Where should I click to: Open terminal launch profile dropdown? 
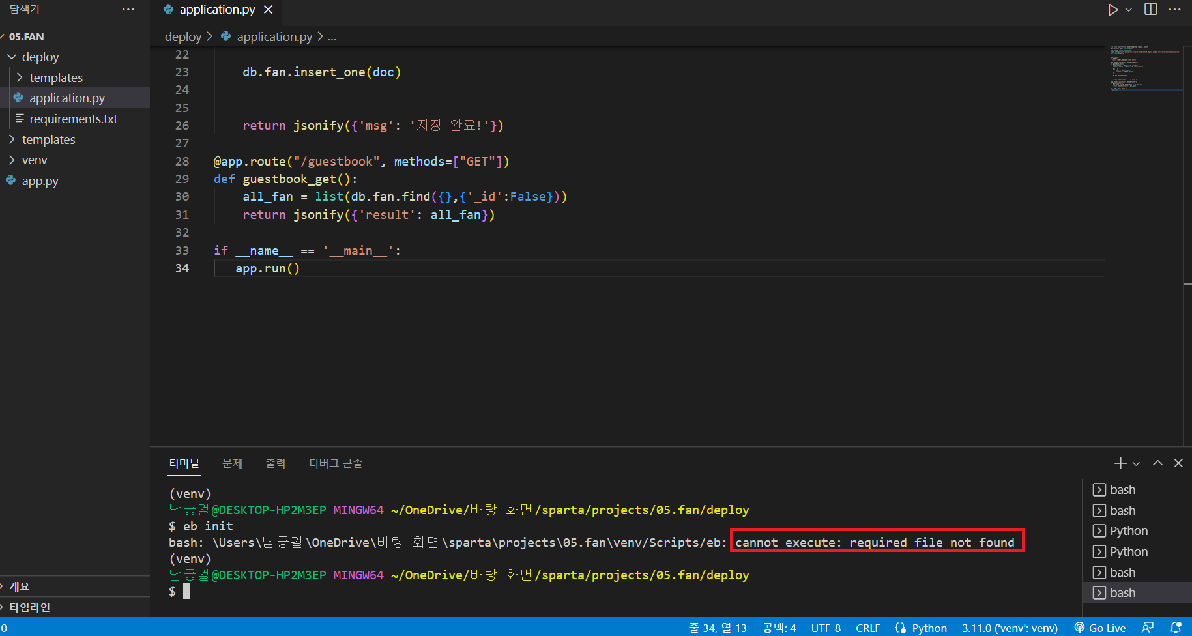1136,464
